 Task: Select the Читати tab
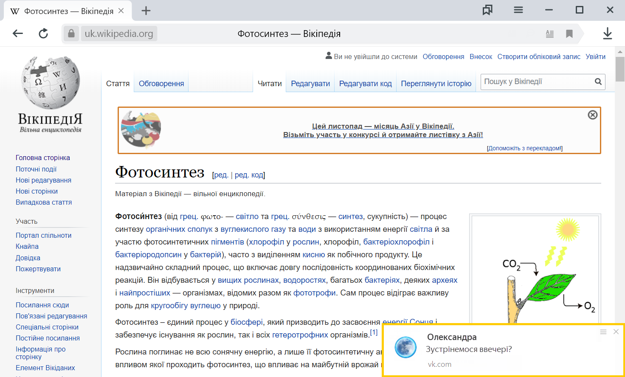pyautogui.click(x=270, y=84)
